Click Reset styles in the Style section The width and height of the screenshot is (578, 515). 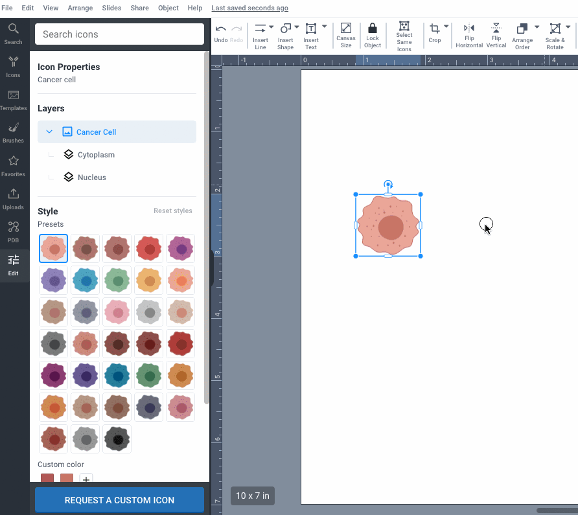click(172, 211)
